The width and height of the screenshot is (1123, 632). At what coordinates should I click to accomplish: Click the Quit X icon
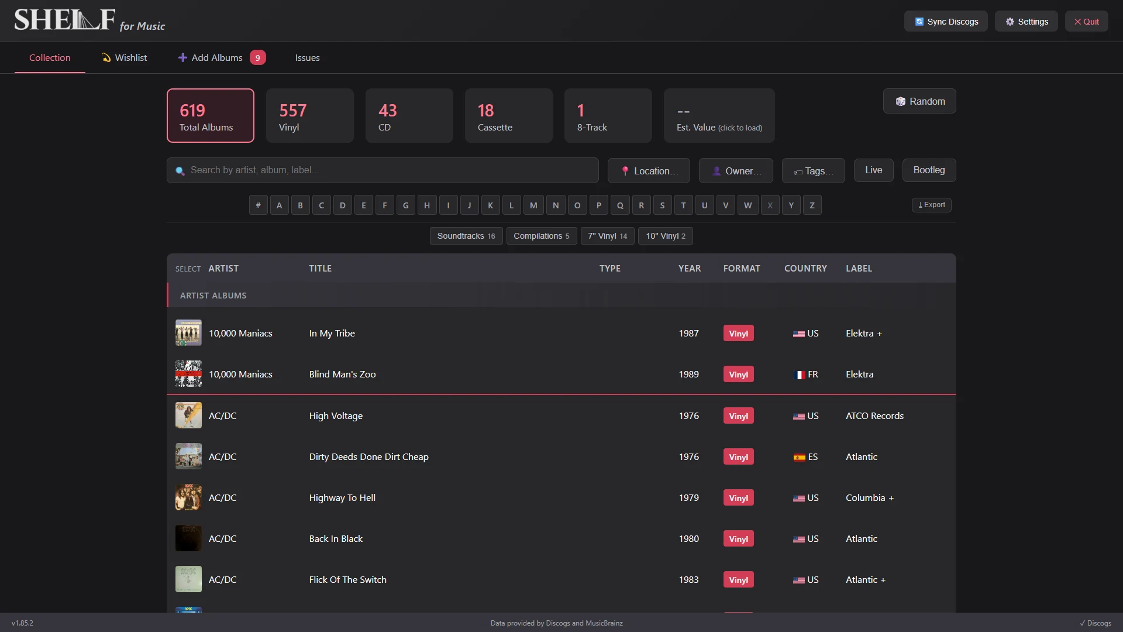click(1077, 22)
